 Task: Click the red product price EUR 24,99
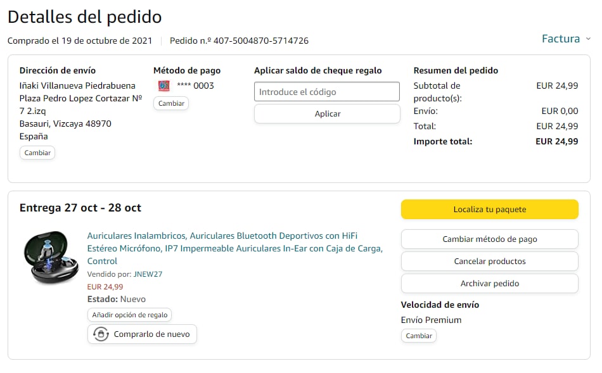click(105, 287)
